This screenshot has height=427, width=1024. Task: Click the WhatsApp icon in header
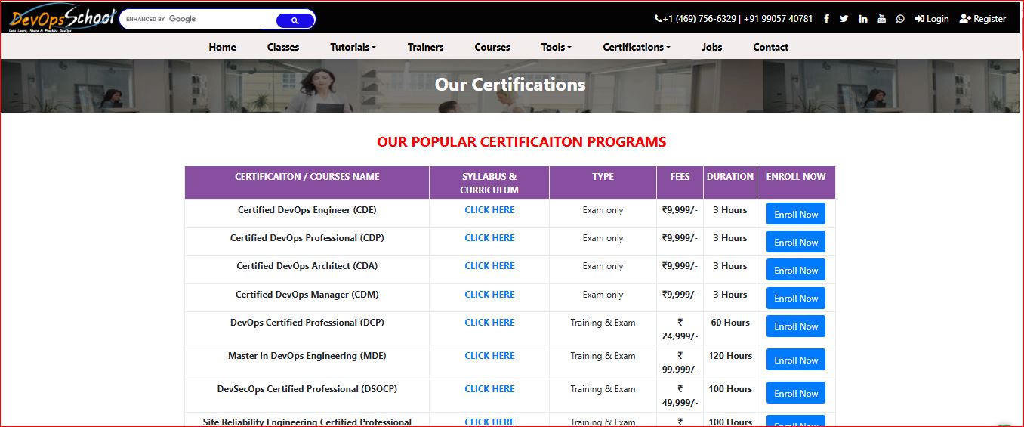900,19
